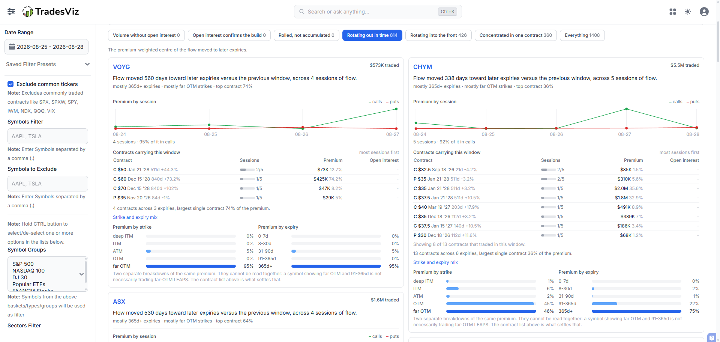Open the Concentrated in one contract tab
The height and width of the screenshot is (342, 720).
516,35
